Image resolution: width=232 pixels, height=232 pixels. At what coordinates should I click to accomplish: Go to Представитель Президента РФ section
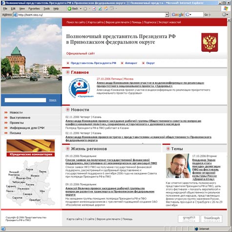[93, 63]
